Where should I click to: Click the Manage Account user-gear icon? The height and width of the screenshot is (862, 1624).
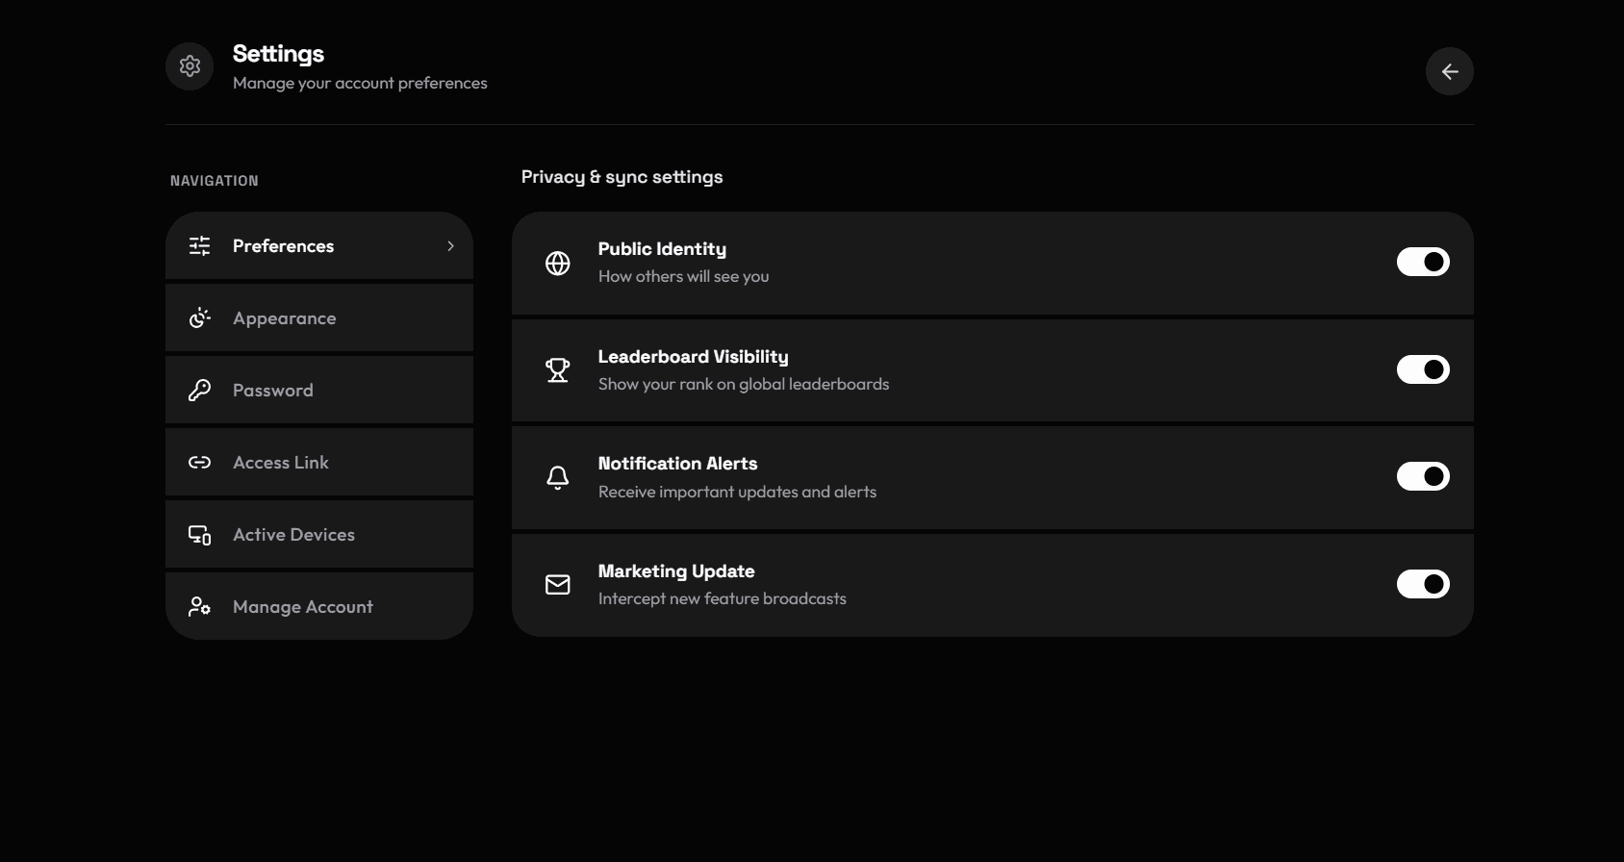tap(199, 607)
